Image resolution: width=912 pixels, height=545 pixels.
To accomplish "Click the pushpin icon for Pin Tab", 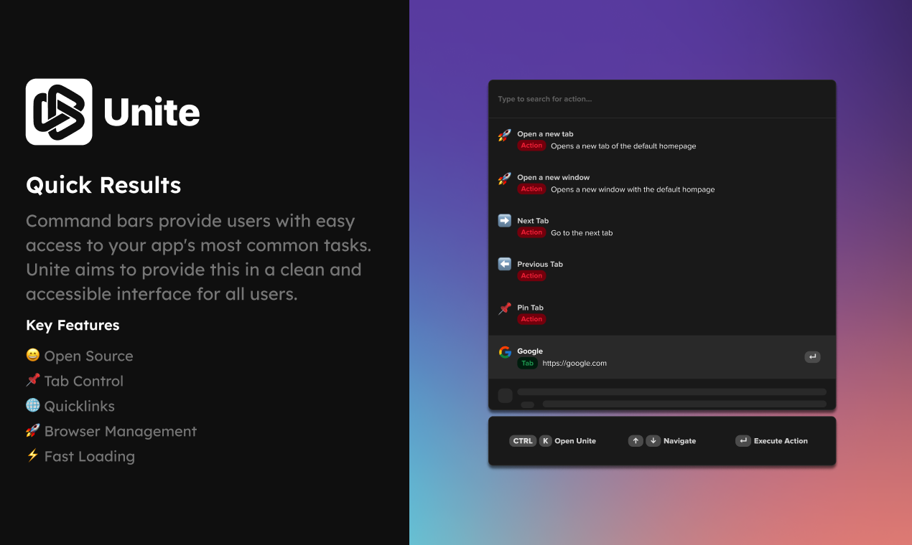I will coord(505,308).
